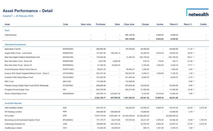Click Argyle Water Fund sales -196,240.12

pyautogui.click(x=115, y=53)
